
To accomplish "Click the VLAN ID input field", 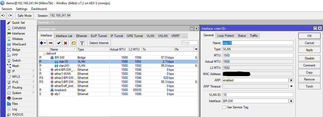I will coord(258,95).
